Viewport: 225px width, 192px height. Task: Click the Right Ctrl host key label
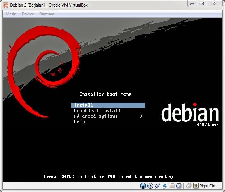(x=208, y=186)
